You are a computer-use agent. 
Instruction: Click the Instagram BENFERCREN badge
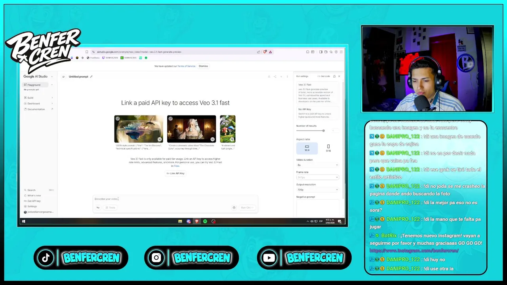pos(192,258)
